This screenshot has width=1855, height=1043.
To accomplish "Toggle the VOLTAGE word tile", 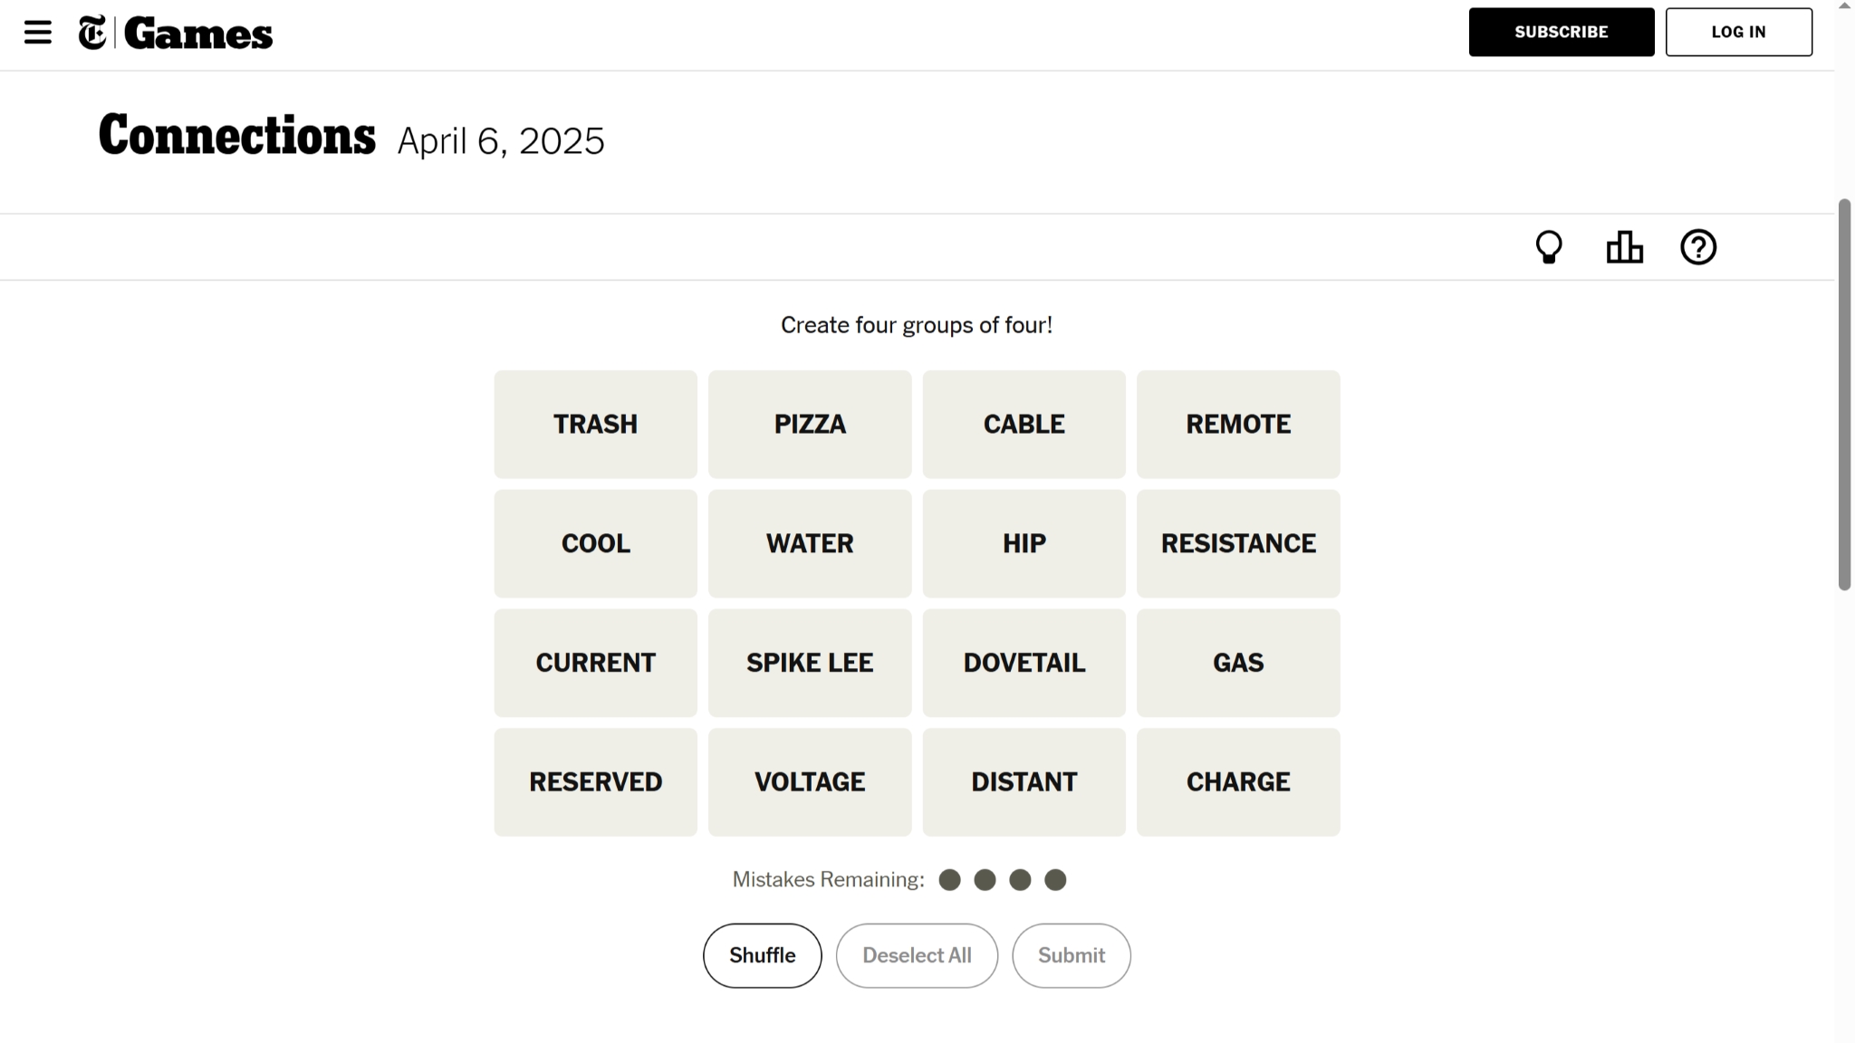I will (x=810, y=782).
